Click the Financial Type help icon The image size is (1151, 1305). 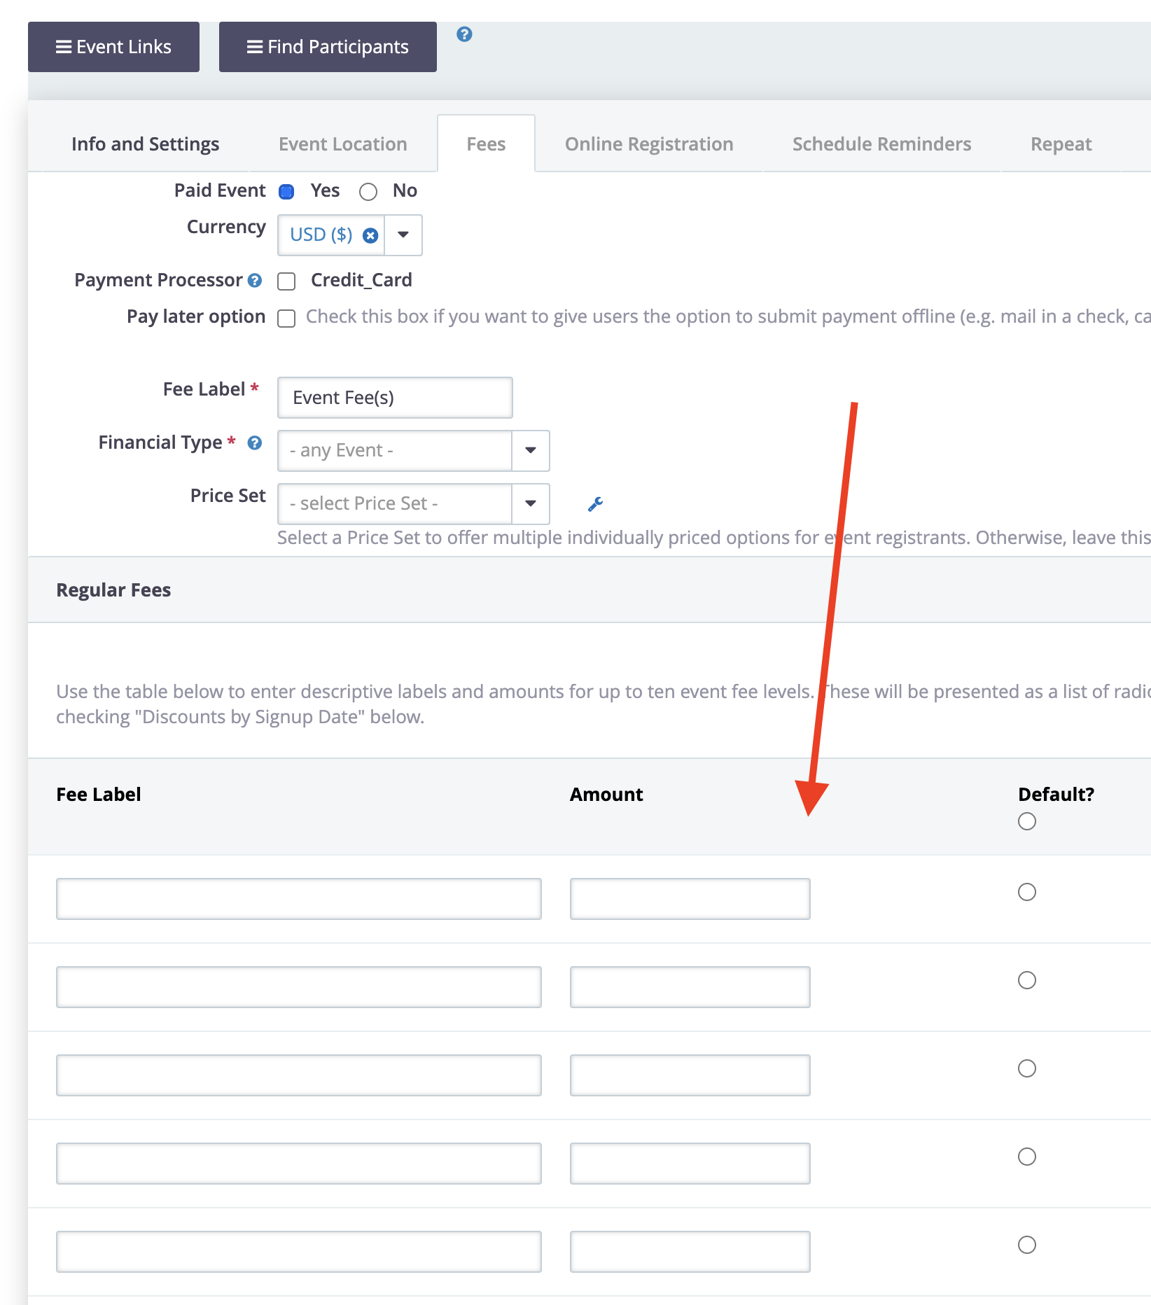pos(255,443)
